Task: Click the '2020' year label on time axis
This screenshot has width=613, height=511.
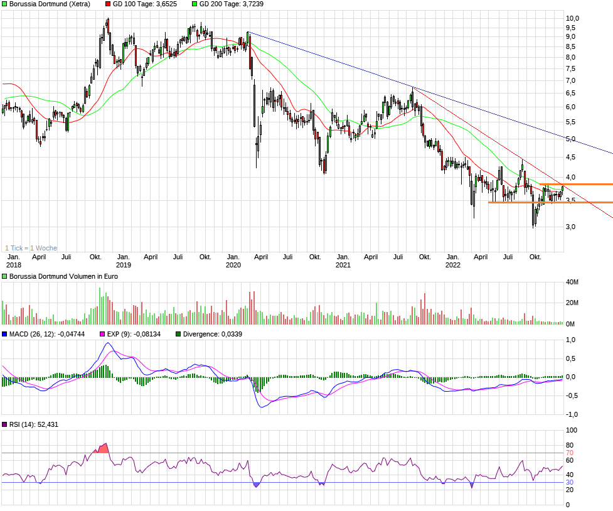Action: (233, 265)
